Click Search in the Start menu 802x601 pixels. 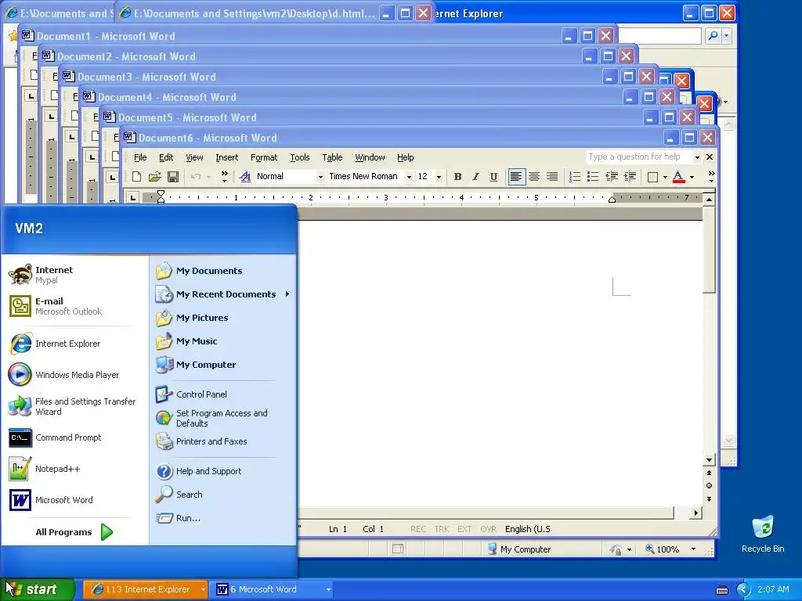click(223, 495)
